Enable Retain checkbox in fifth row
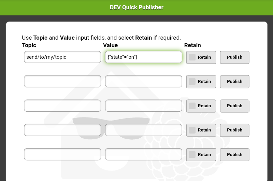The height and width of the screenshot is (181, 273). click(x=192, y=154)
